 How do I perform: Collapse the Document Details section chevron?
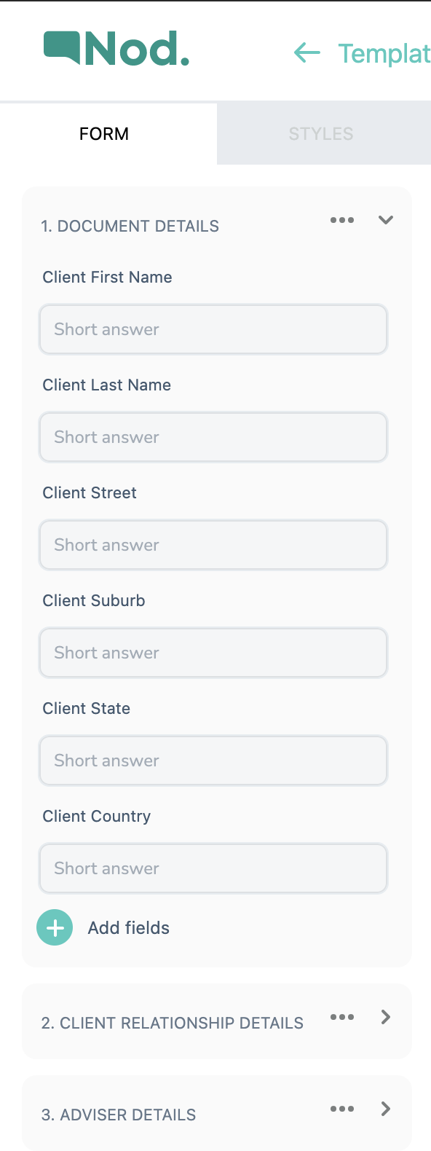coord(386,220)
